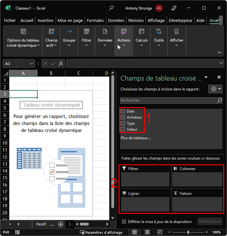Open the Formules ribbon tab
The height and width of the screenshot is (236, 227).
(x=95, y=20)
